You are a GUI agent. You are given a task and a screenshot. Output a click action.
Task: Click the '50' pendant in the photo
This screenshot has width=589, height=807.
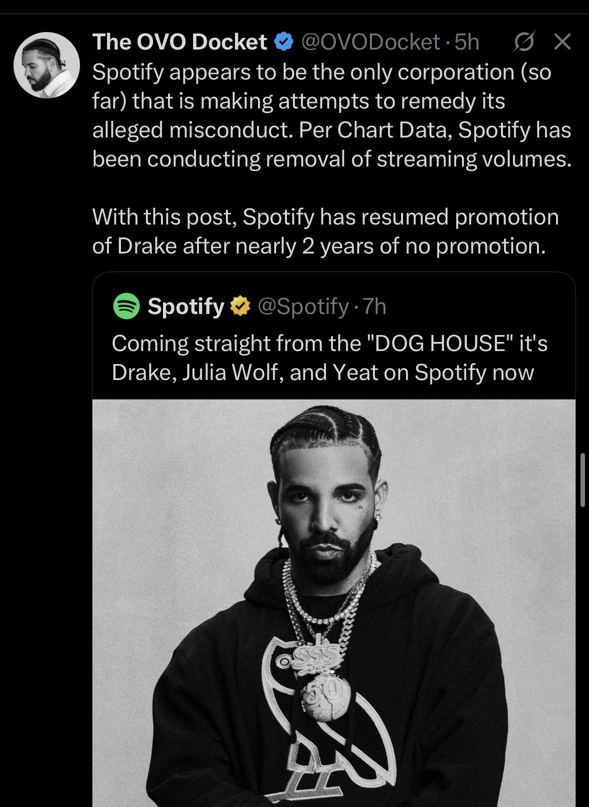click(x=320, y=696)
